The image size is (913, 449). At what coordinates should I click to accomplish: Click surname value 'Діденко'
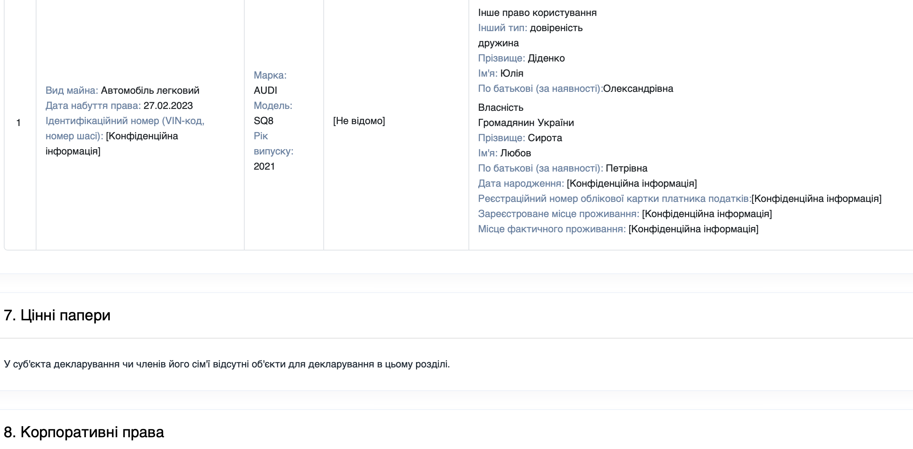(546, 58)
